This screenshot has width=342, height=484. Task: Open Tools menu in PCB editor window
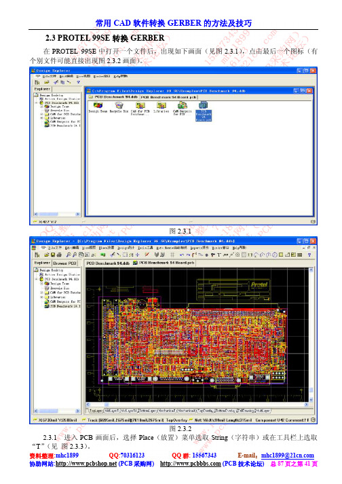tap(145, 248)
